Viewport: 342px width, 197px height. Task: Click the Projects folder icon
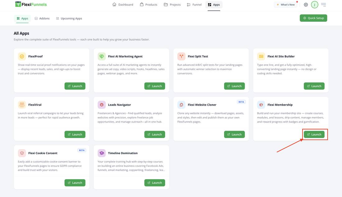coord(166,4)
